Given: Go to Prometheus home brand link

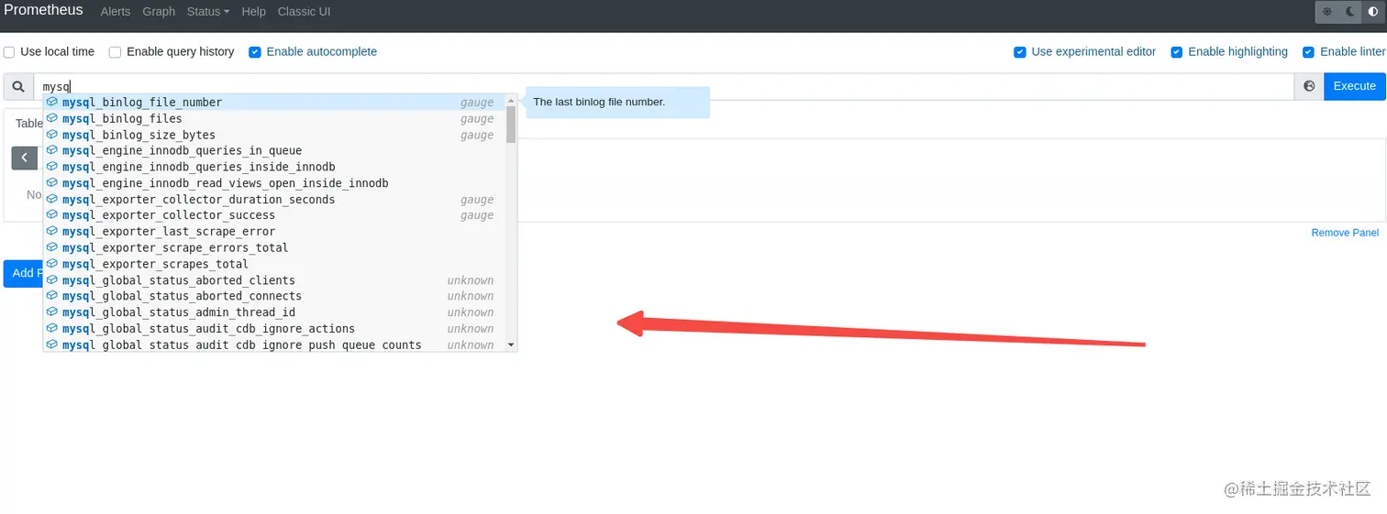Looking at the screenshot, I should 43,11.
